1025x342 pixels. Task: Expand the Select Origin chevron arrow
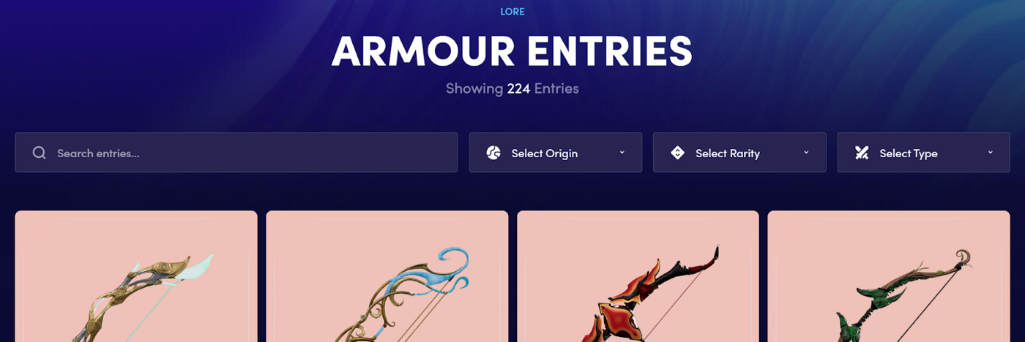pyautogui.click(x=622, y=152)
